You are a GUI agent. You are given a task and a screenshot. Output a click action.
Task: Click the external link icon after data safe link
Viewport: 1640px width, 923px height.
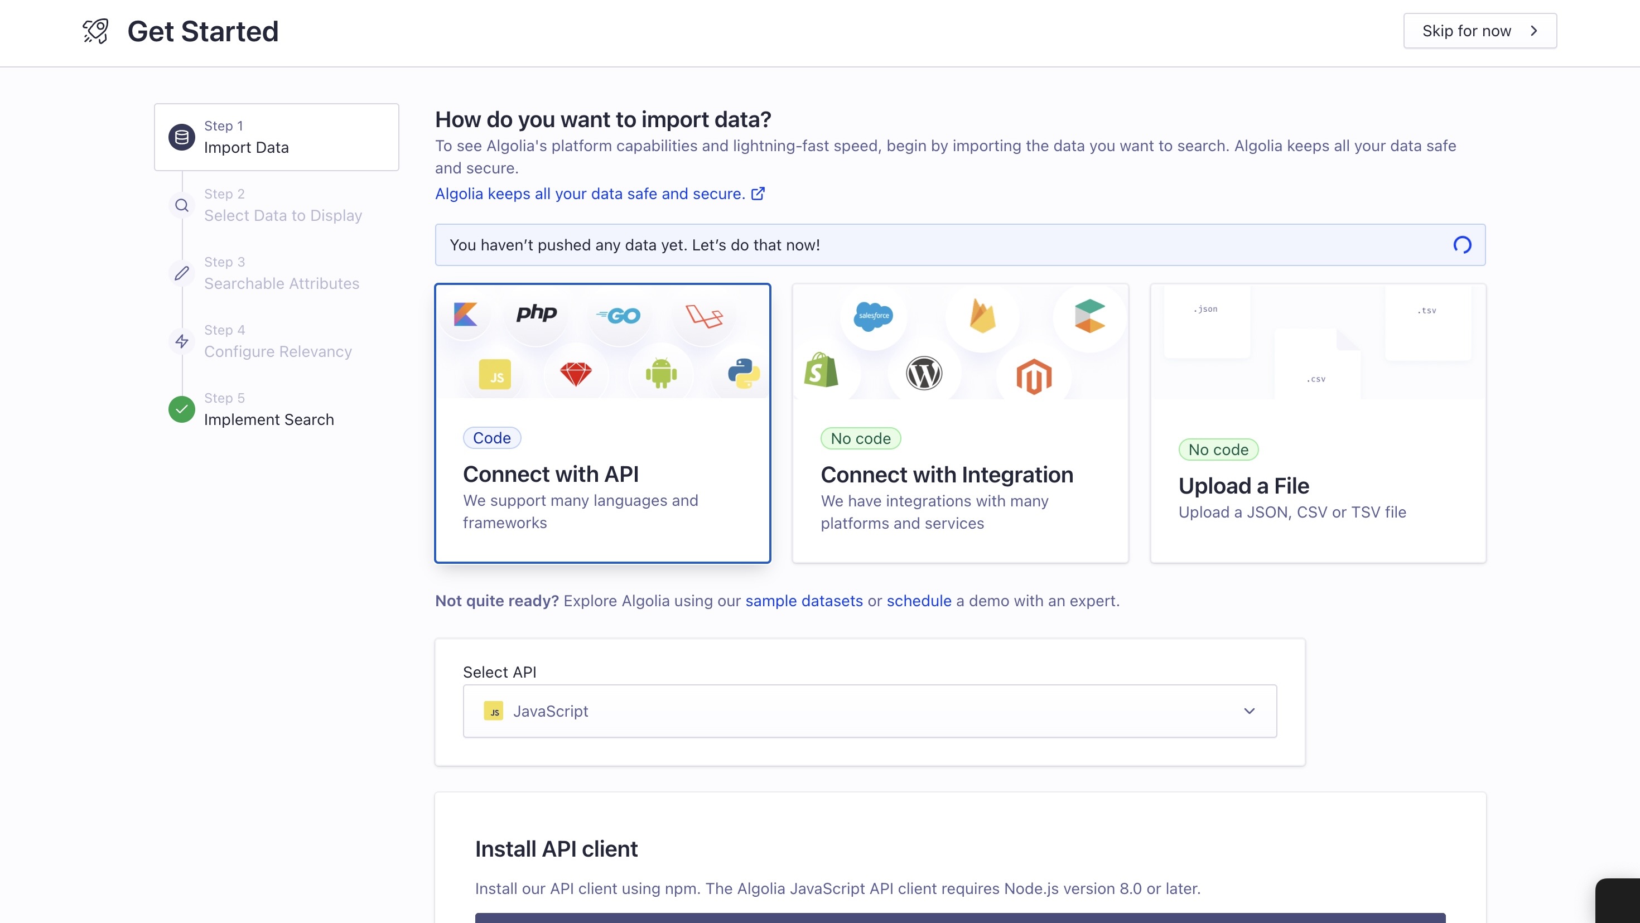758,194
